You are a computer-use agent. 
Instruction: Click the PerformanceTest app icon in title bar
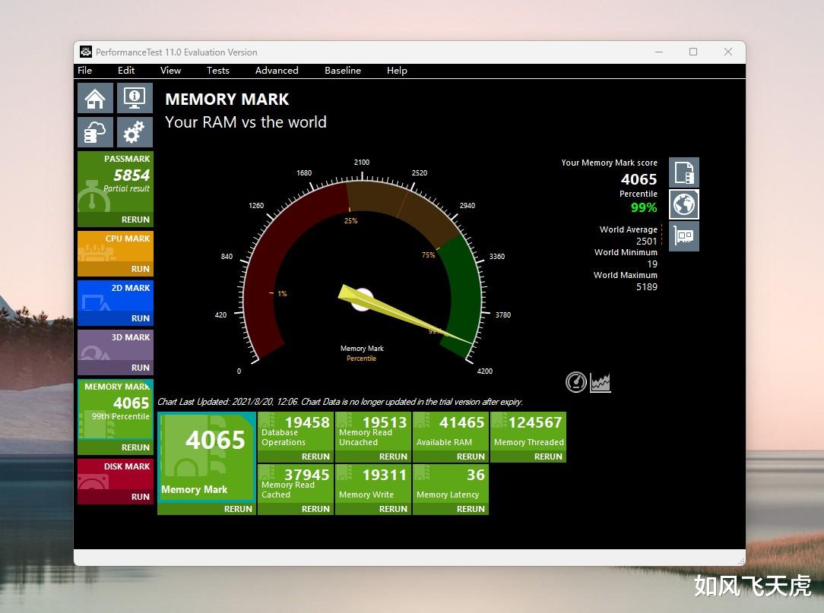click(x=86, y=52)
